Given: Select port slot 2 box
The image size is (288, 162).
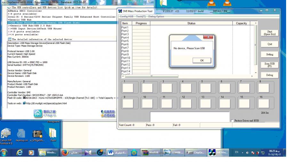Looking at the screenshot, I should click(147, 88).
